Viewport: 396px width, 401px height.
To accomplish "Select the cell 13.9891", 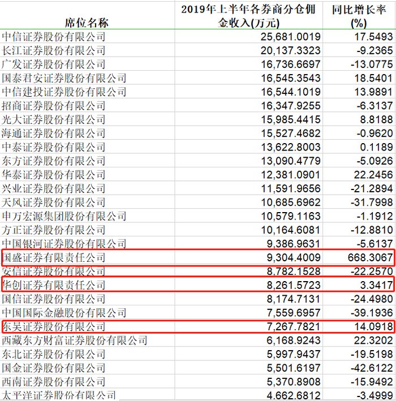I will pos(373,92).
